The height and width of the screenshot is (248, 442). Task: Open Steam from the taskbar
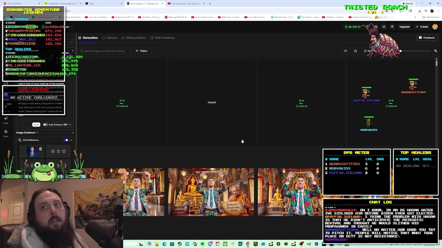click(180, 244)
